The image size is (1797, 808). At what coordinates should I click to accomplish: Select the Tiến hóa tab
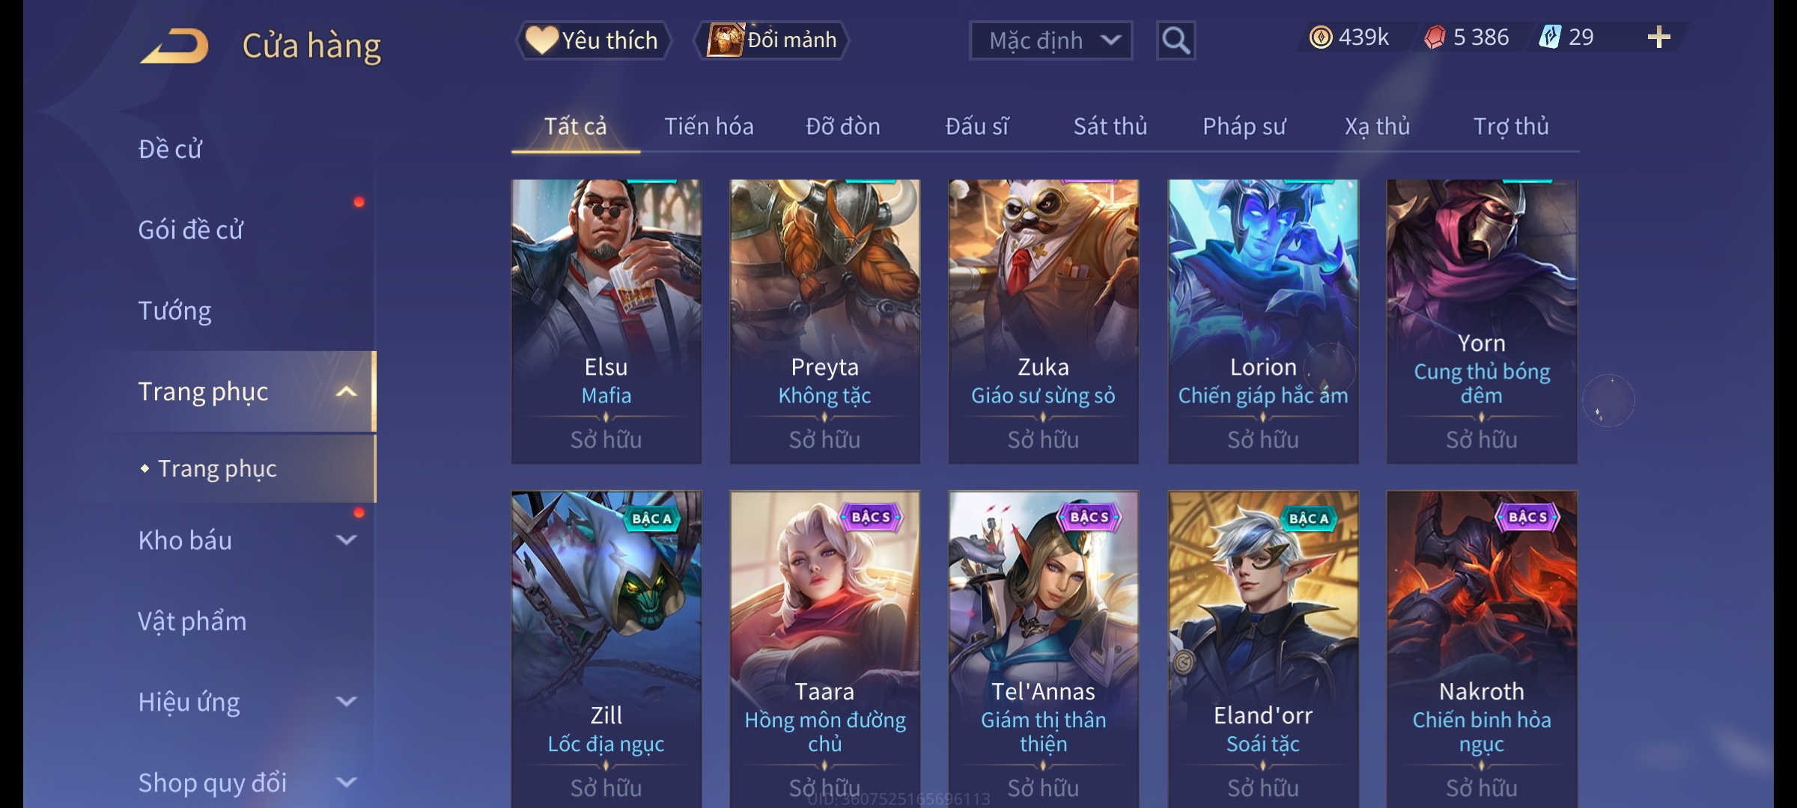pos(708,126)
